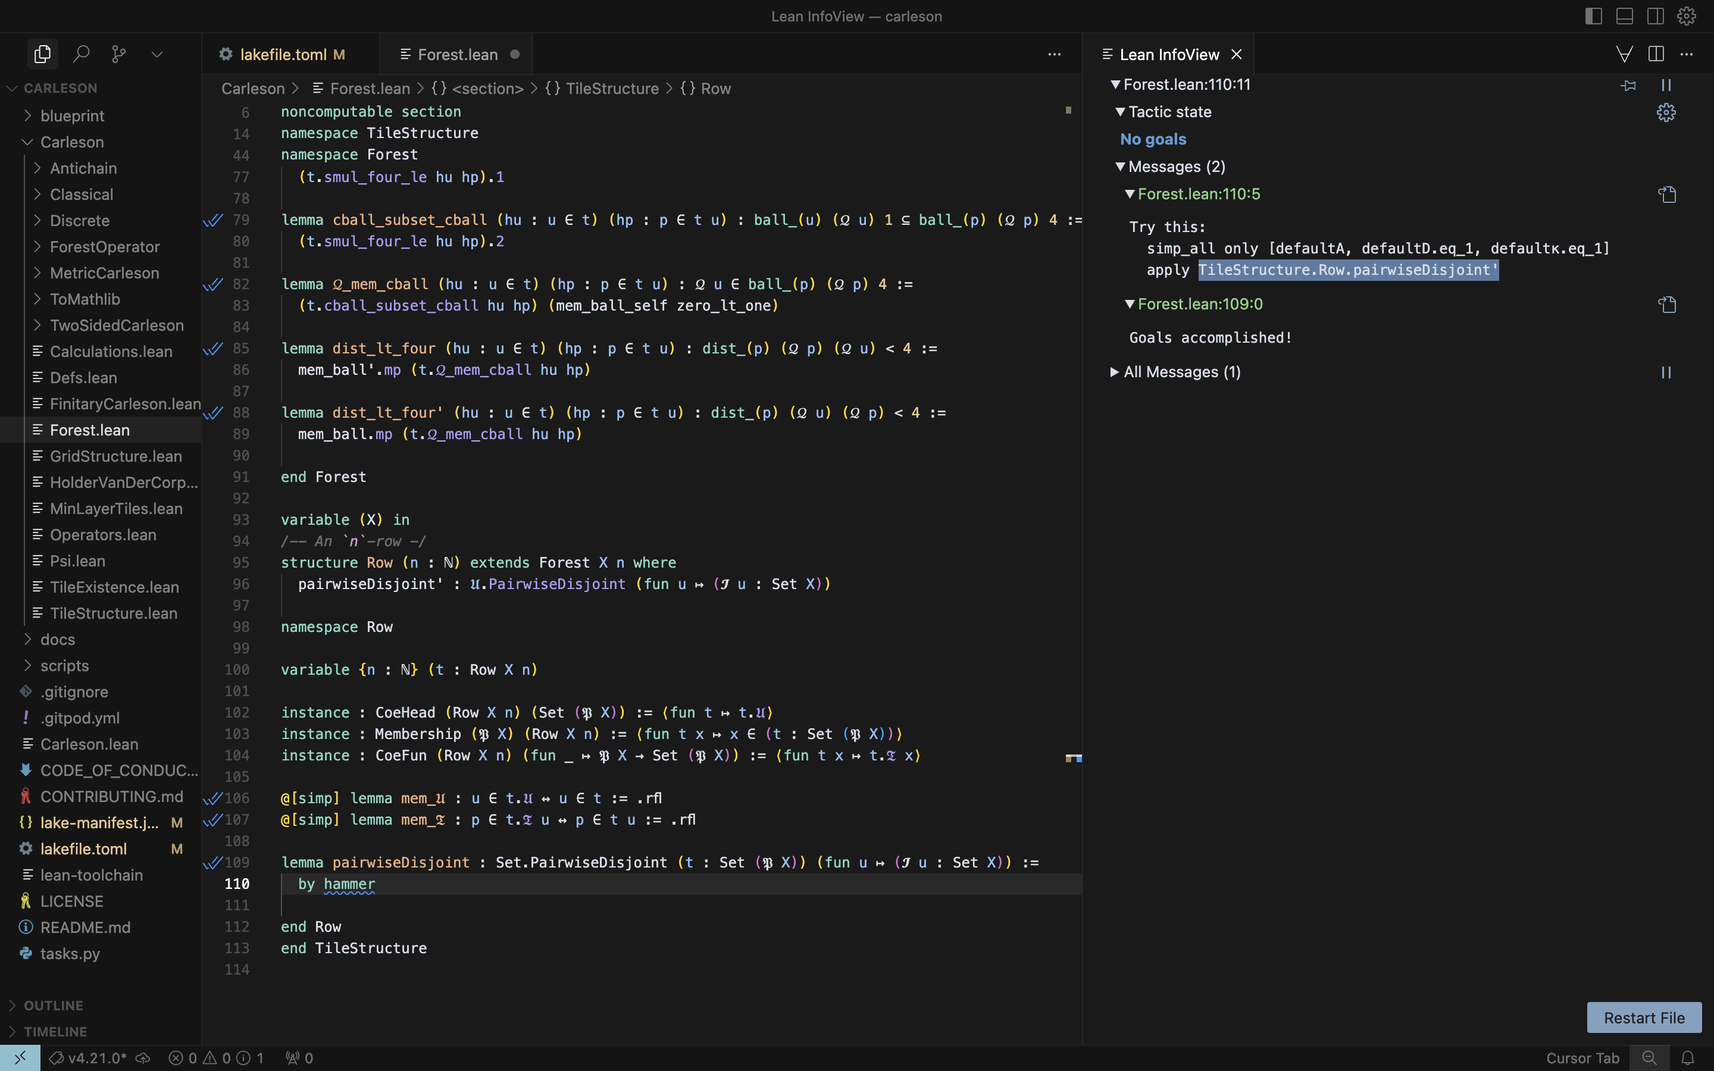The height and width of the screenshot is (1071, 1714).
Task: Pin the Forest.lean:110:11 position
Action: (x=1628, y=85)
